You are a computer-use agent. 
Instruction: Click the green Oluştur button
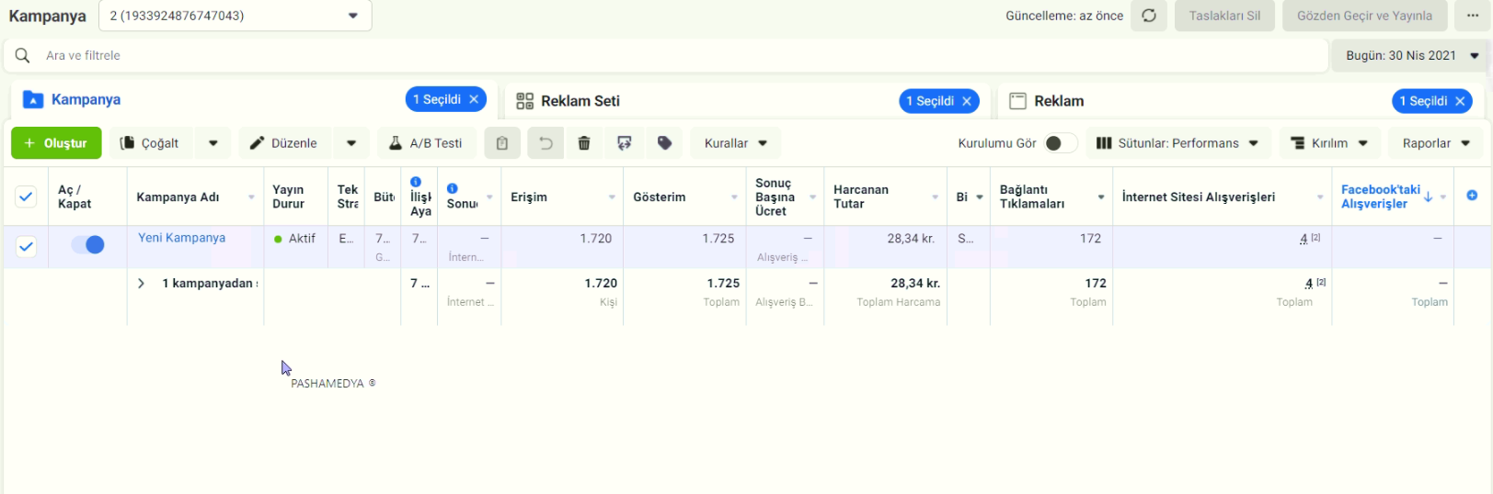[56, 143]
